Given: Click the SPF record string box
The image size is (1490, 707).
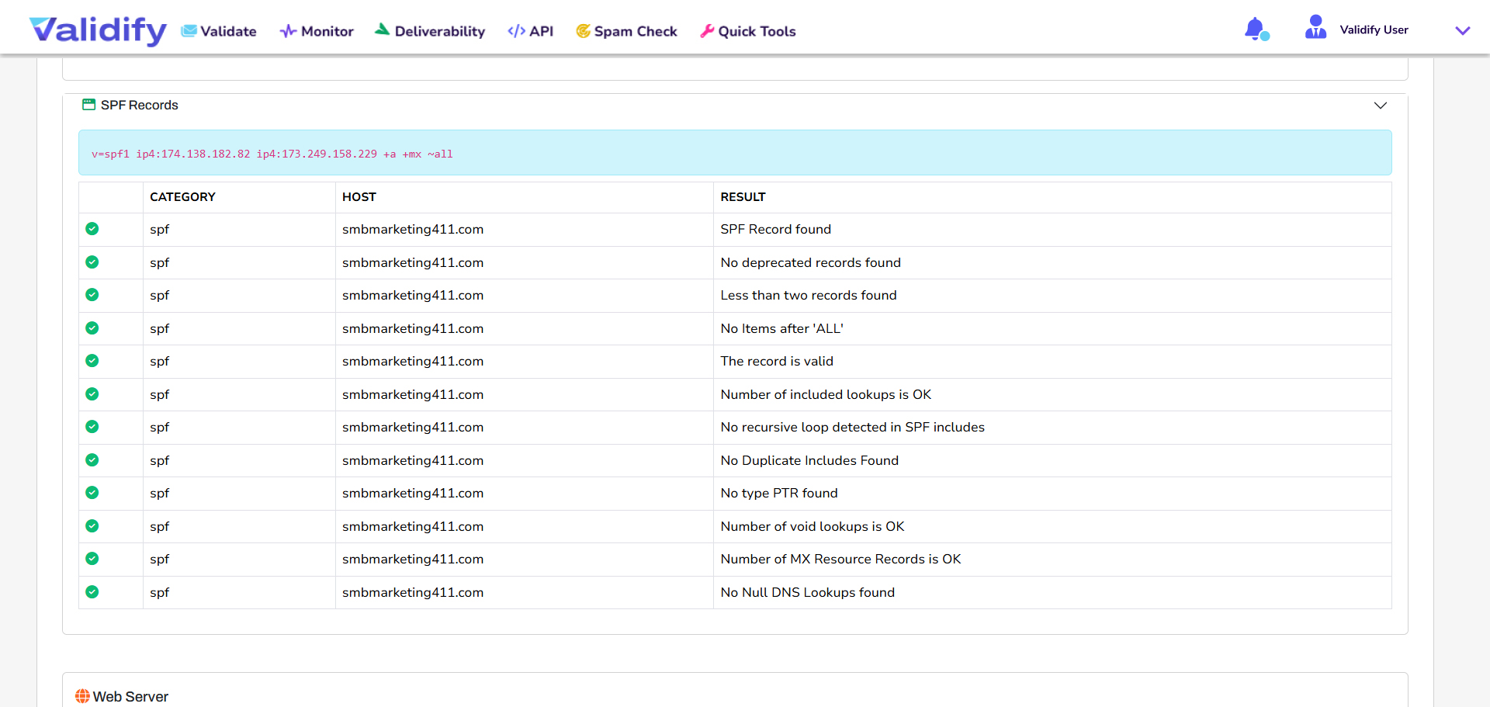Looking at the screenshot, I should pyautogui.click(x=734, y=153).
